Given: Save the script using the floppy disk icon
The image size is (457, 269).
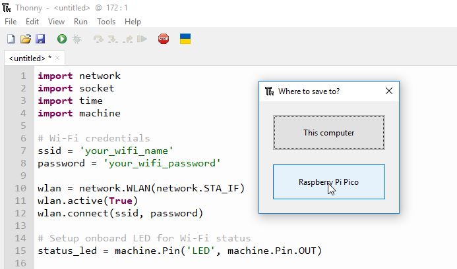Looking at the screenshot, I should tap(40, 39).
